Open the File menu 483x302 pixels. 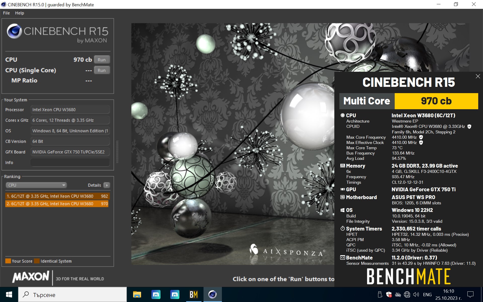click(x=6, y=13)
